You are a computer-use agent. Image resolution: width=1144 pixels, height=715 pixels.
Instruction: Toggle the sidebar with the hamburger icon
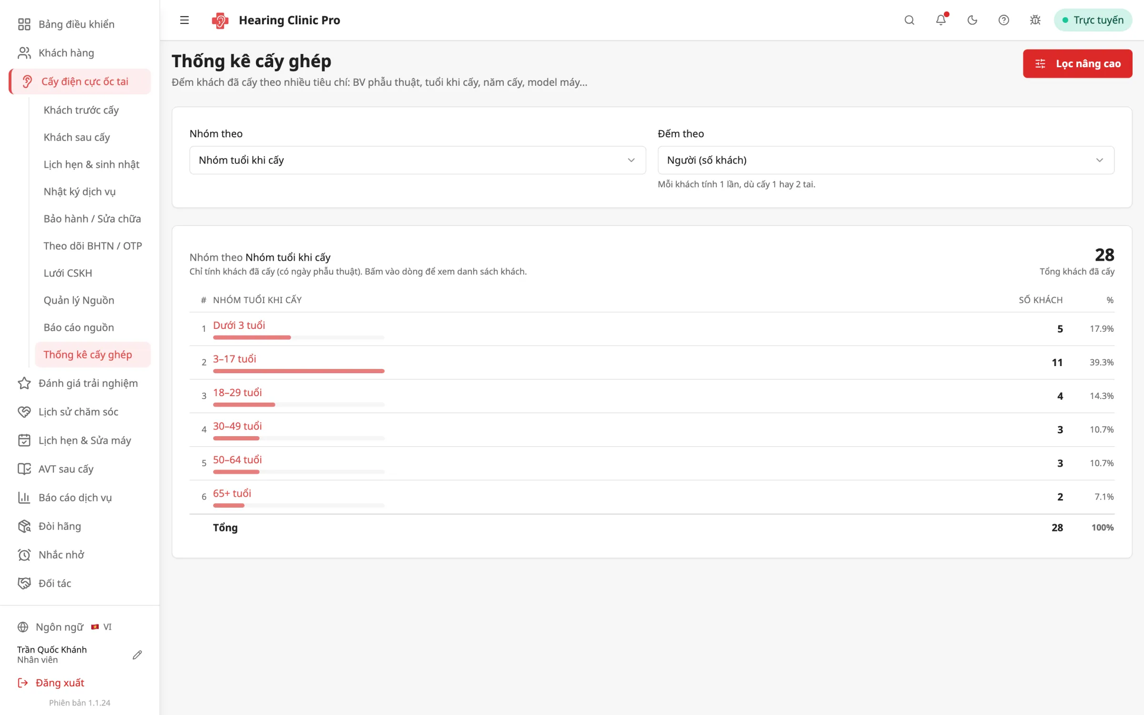pos(184,20)
